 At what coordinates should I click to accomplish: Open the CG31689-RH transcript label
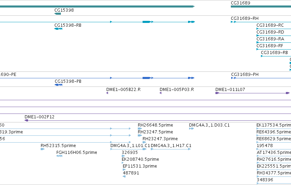[244, 18]
